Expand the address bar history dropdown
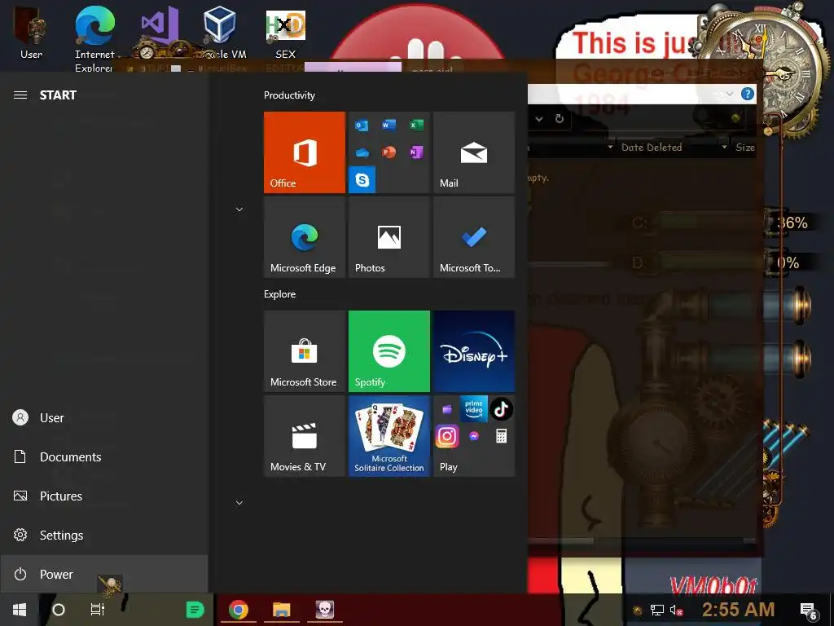 tap(539, 119)
